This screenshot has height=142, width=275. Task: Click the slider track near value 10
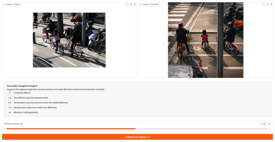click(x=267, y=129)
